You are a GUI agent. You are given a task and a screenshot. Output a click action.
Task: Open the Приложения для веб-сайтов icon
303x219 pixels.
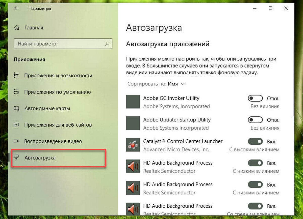16,125
